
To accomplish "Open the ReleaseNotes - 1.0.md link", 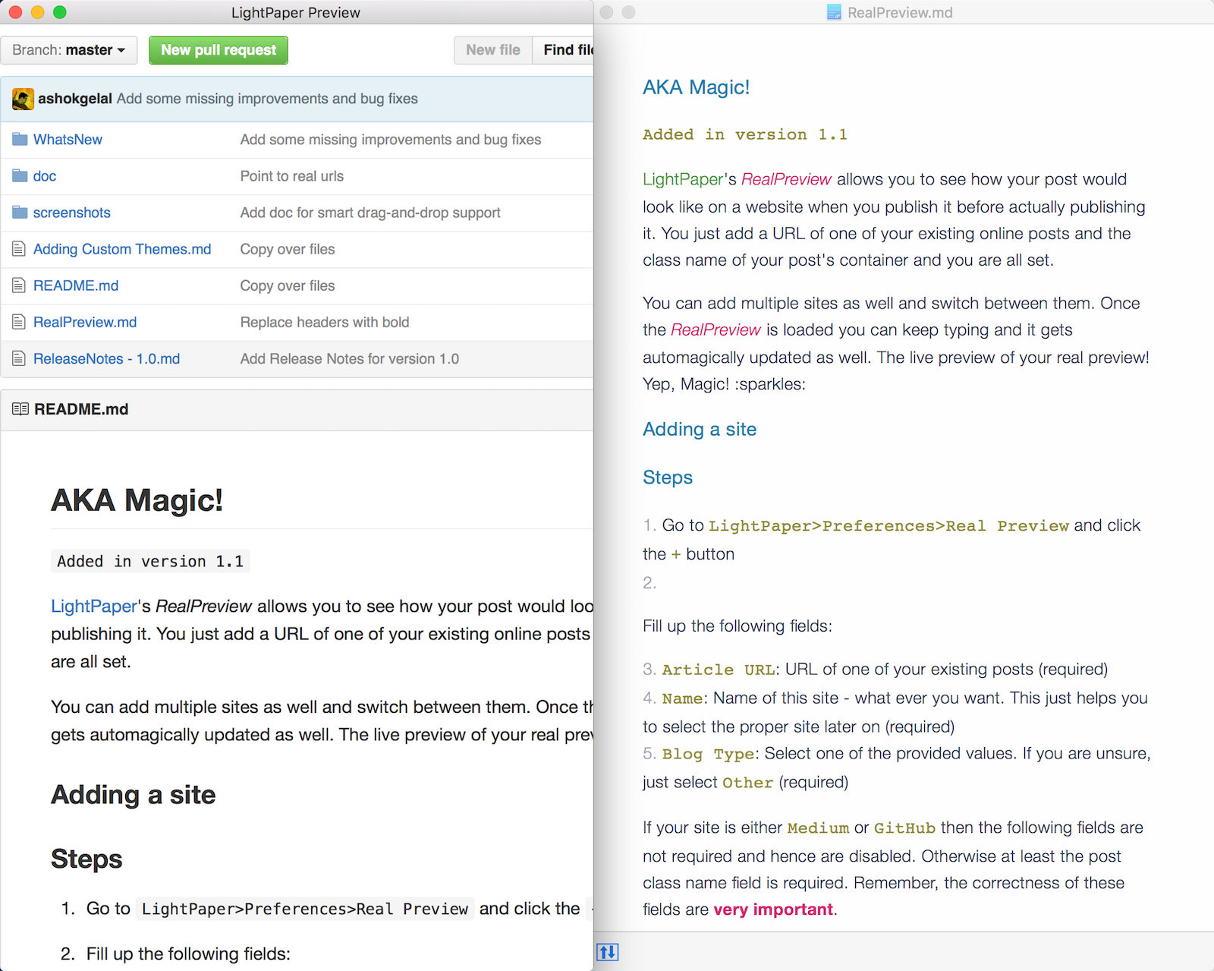I will pos(106,358).
